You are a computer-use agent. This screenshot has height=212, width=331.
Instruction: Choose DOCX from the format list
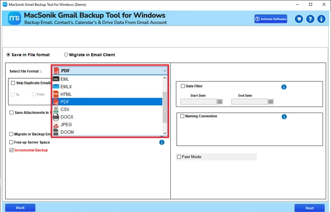pyautogui.click(x=67, y=117)
